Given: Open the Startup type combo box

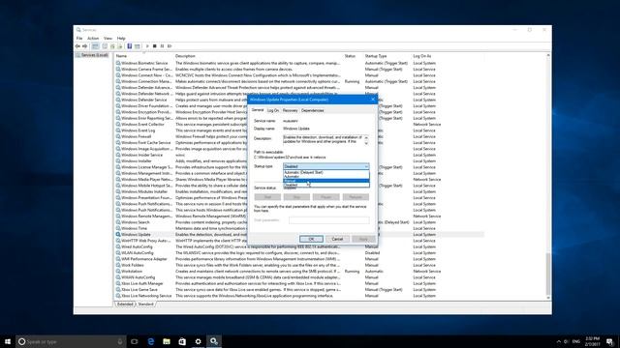Looking at the screenshot, I should tap(326, 166).
